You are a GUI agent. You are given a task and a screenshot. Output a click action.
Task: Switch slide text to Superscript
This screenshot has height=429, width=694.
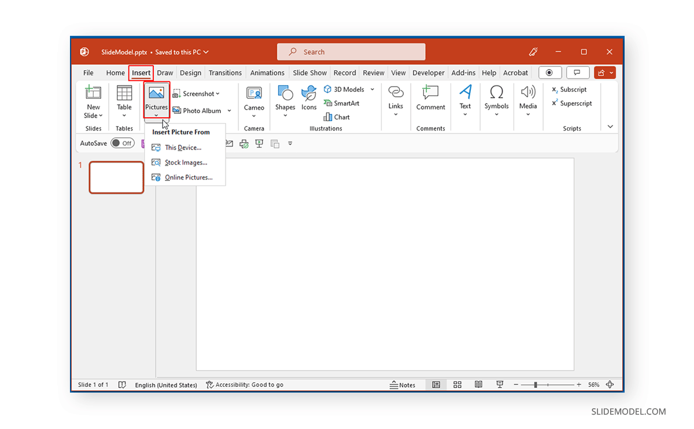click(572, 103)
